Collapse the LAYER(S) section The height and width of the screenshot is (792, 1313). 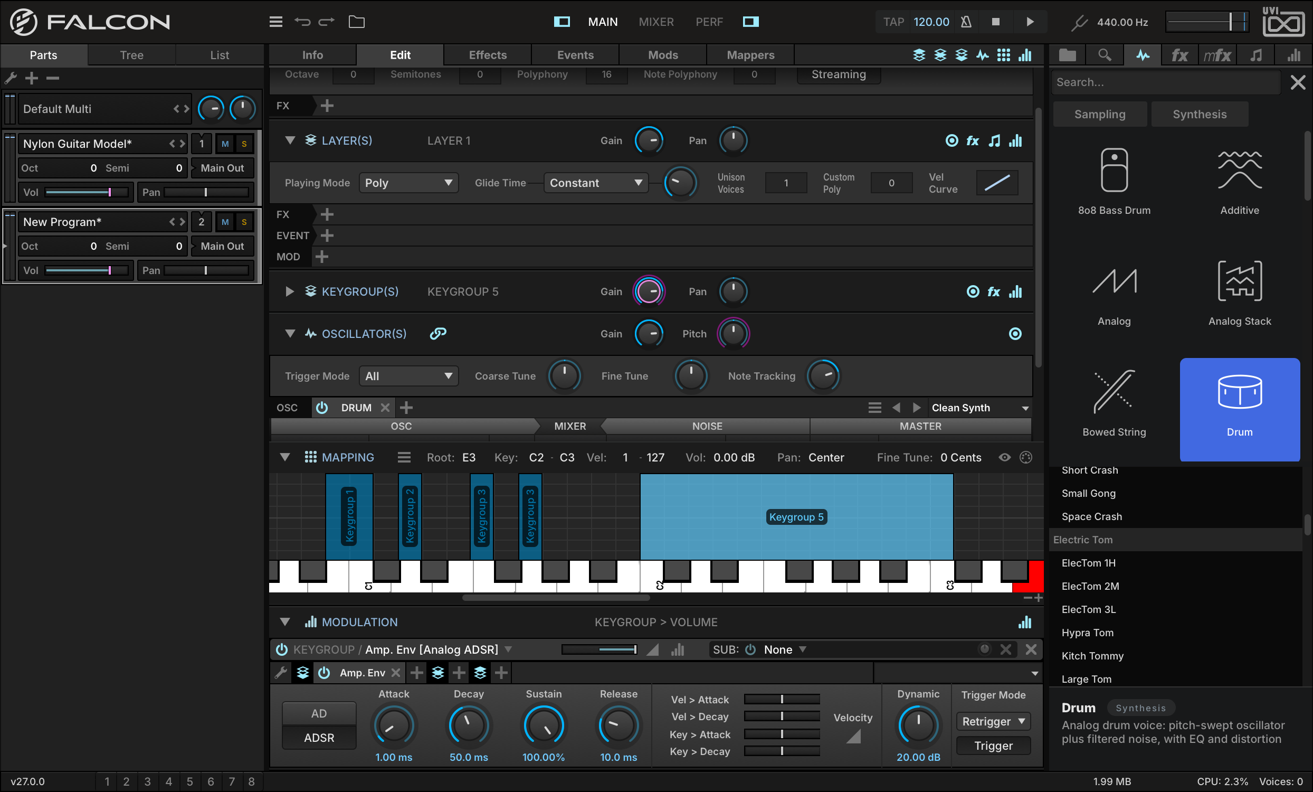(290, 140)
